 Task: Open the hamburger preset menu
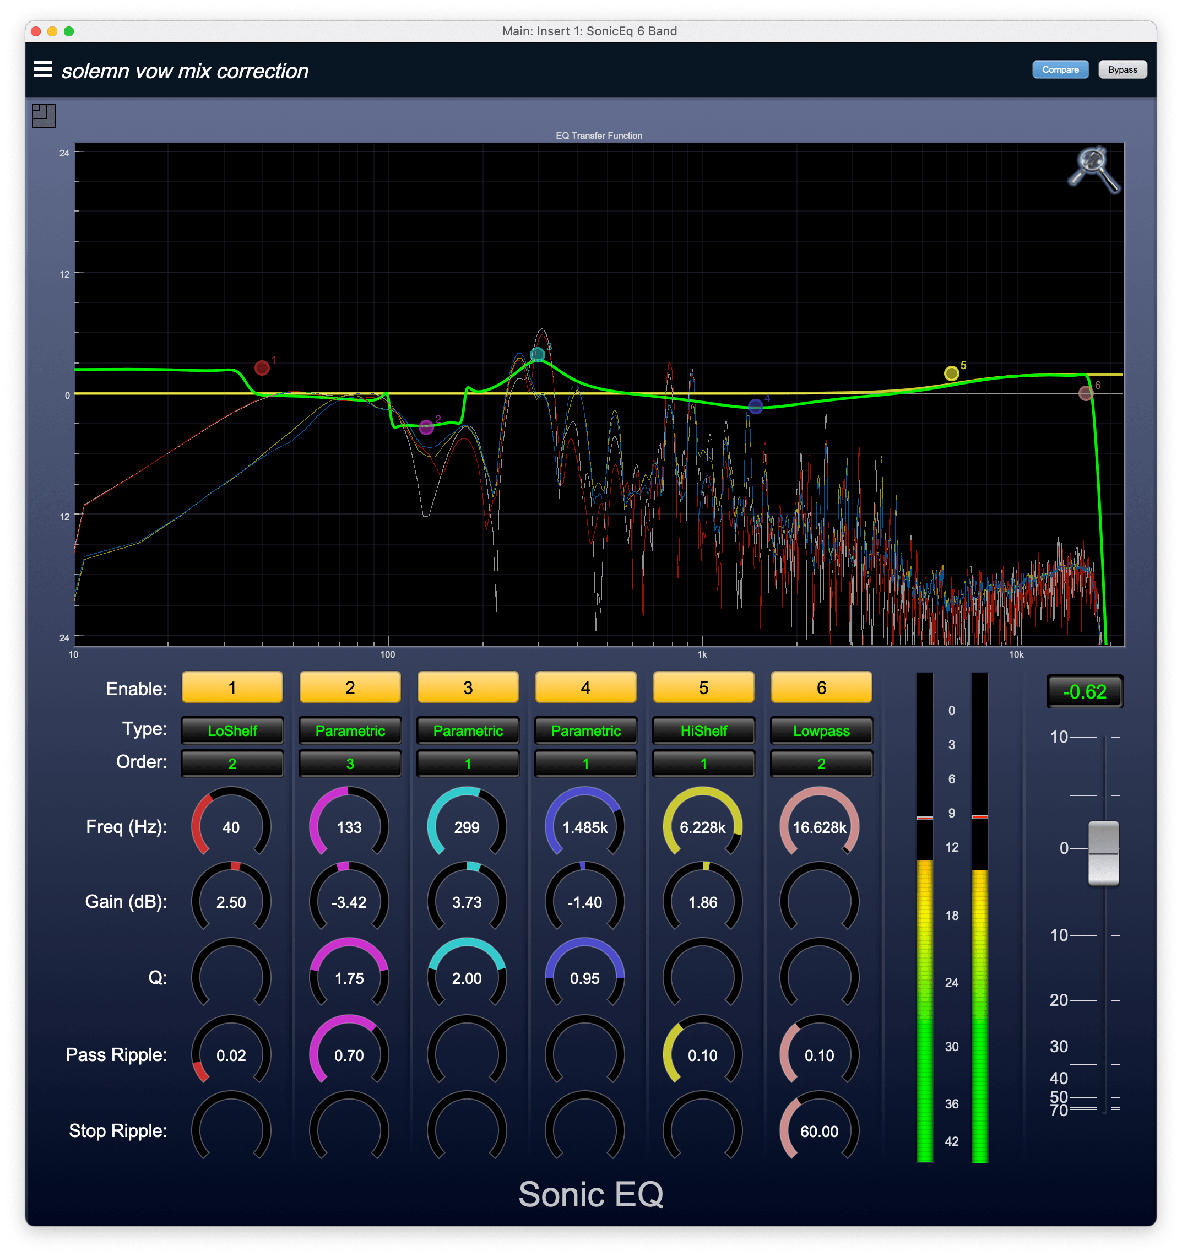43,69
